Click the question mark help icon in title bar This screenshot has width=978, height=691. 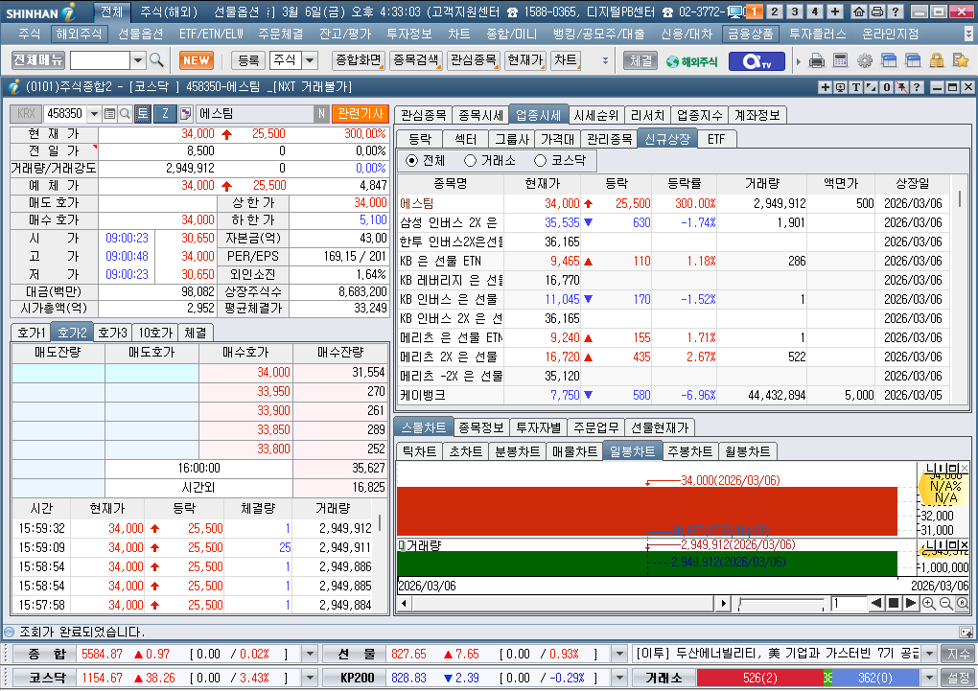[895, 12]
